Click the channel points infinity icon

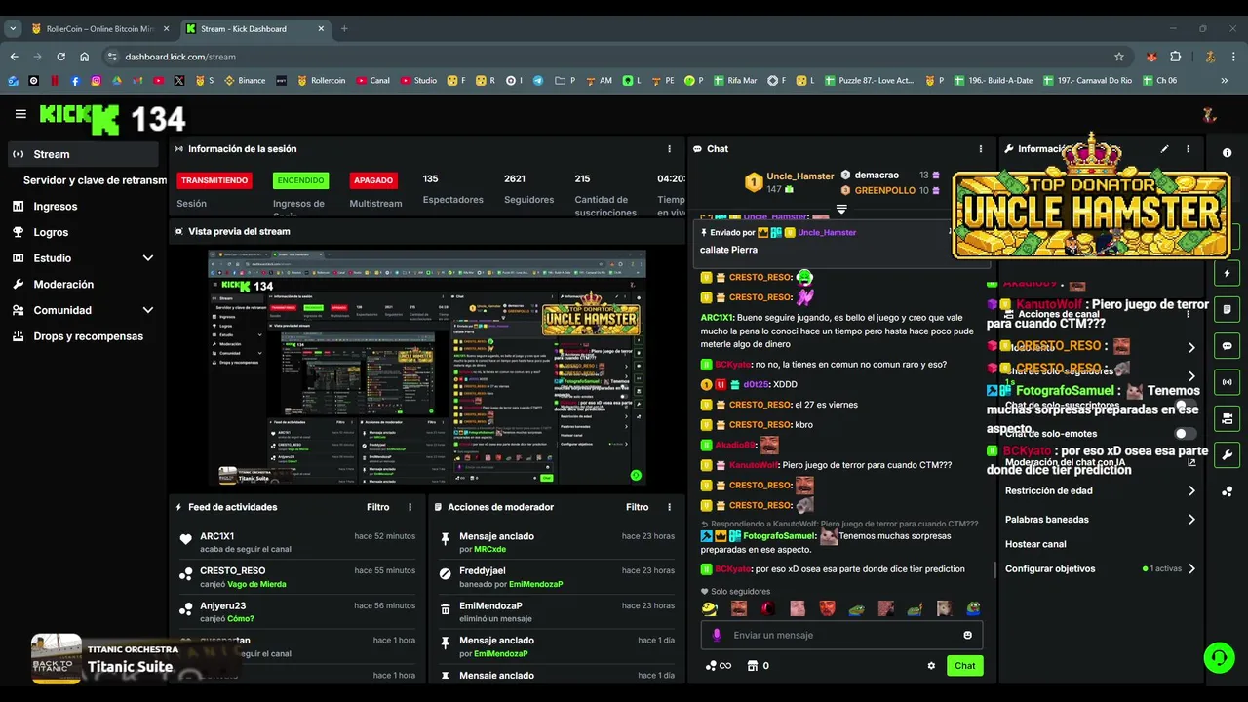(x=719, y=666)
